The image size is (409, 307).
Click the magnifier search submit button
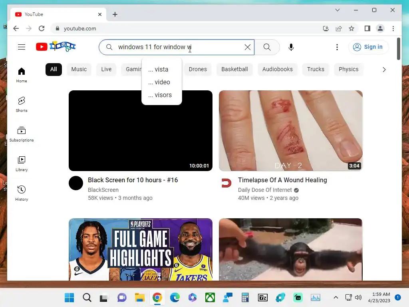tap(267, 47)
